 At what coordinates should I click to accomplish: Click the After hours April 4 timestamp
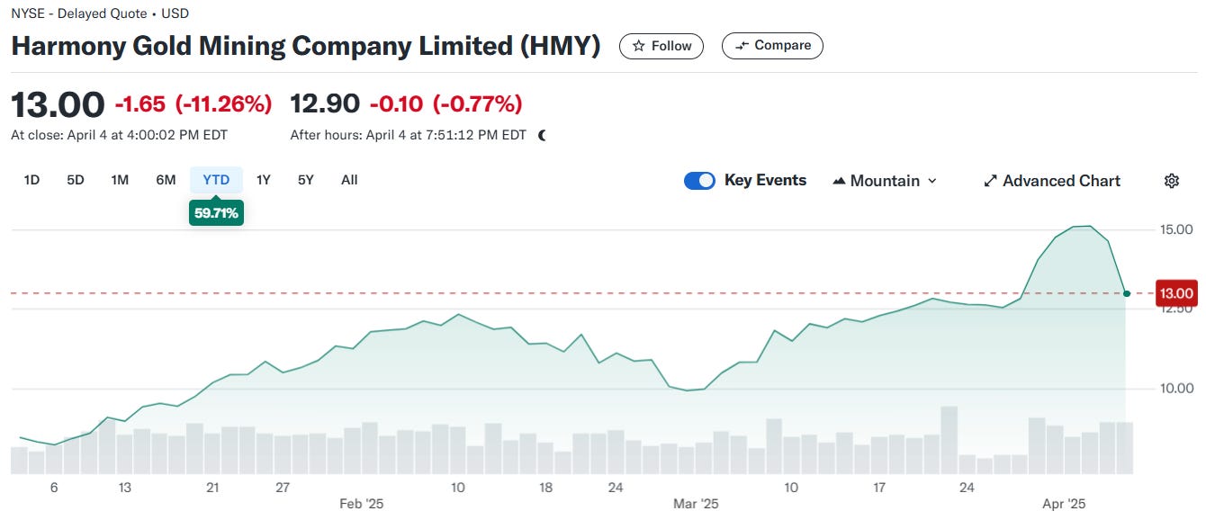click(408, 136)
